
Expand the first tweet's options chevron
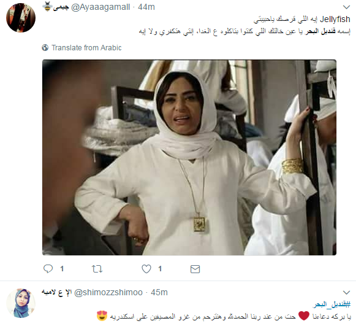[346, 7]
